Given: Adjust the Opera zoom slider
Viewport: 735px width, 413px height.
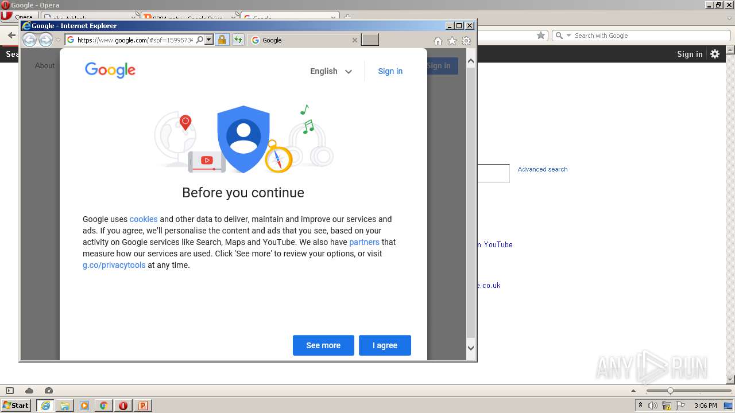Looking at the screenshot, I should (x=670, y=391).
